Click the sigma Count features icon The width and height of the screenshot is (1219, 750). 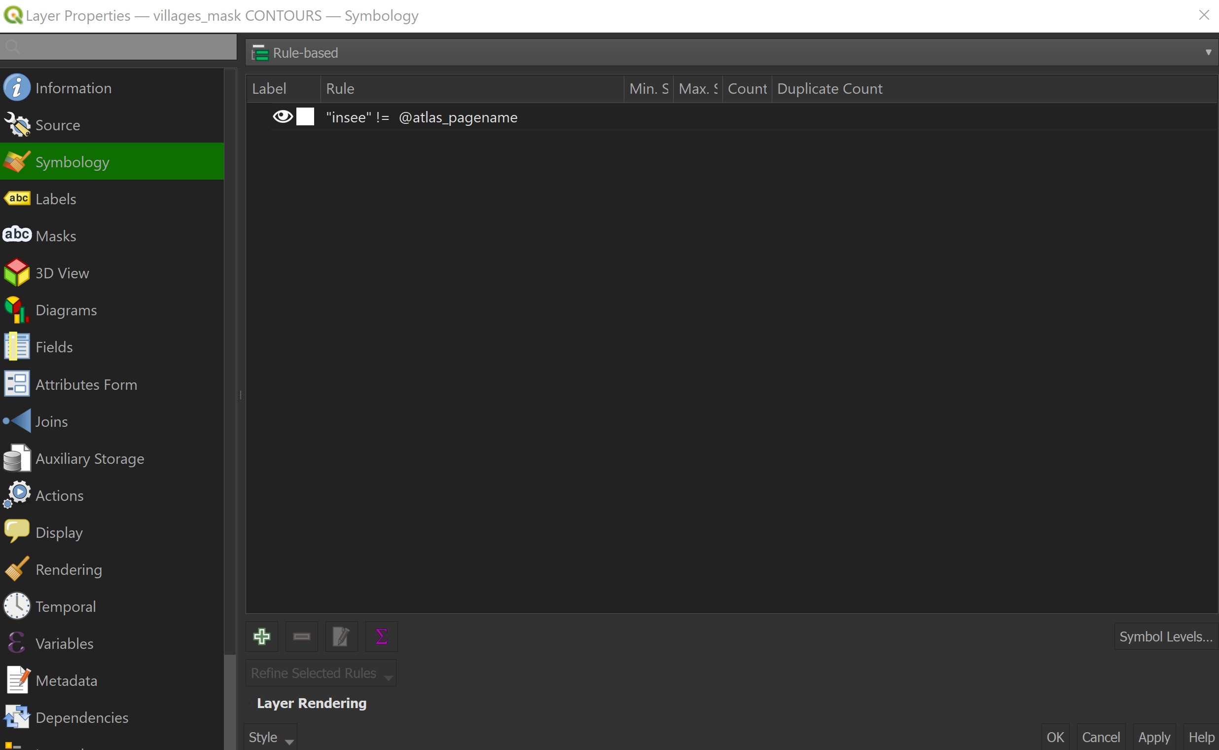pyautogui.click(x=381, y=637)
